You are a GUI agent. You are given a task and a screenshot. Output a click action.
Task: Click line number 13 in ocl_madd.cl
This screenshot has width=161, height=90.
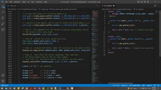coord(104,39)
